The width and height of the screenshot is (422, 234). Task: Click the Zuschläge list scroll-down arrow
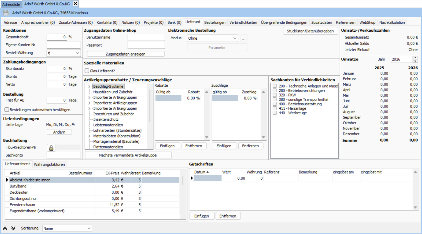pyautogui.click(x=263, y=137)
